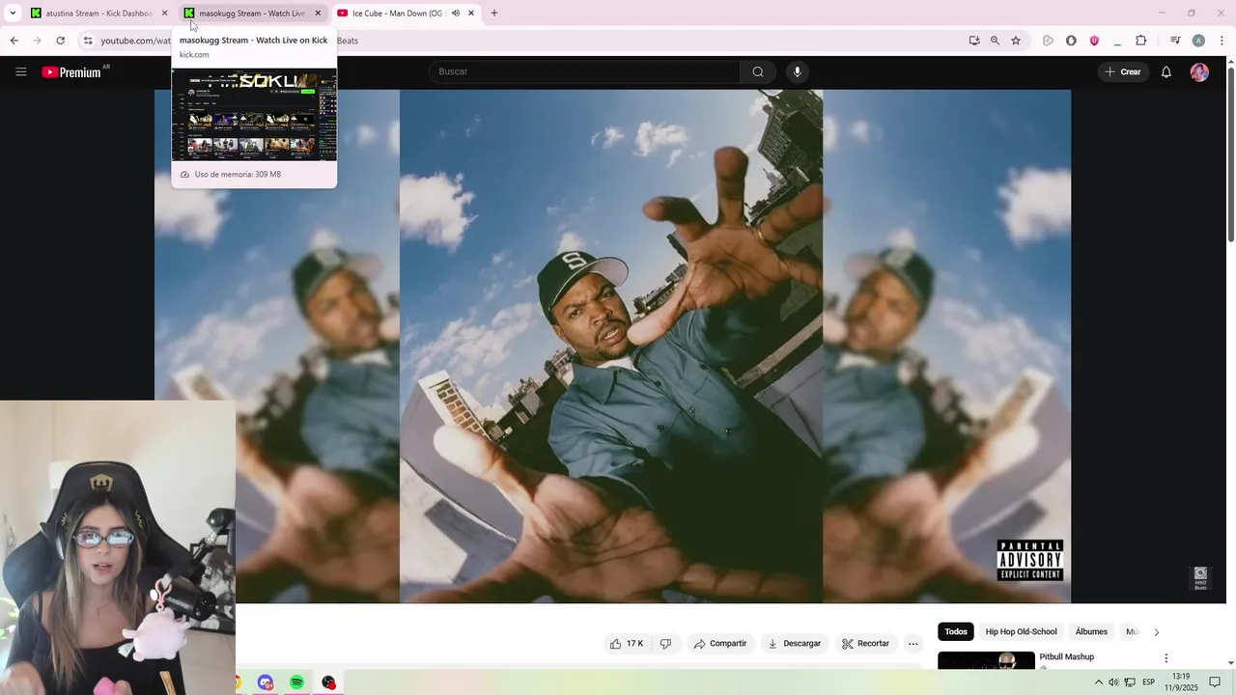Mute the Ice Cube tab audio speaker

pos(455,14)
